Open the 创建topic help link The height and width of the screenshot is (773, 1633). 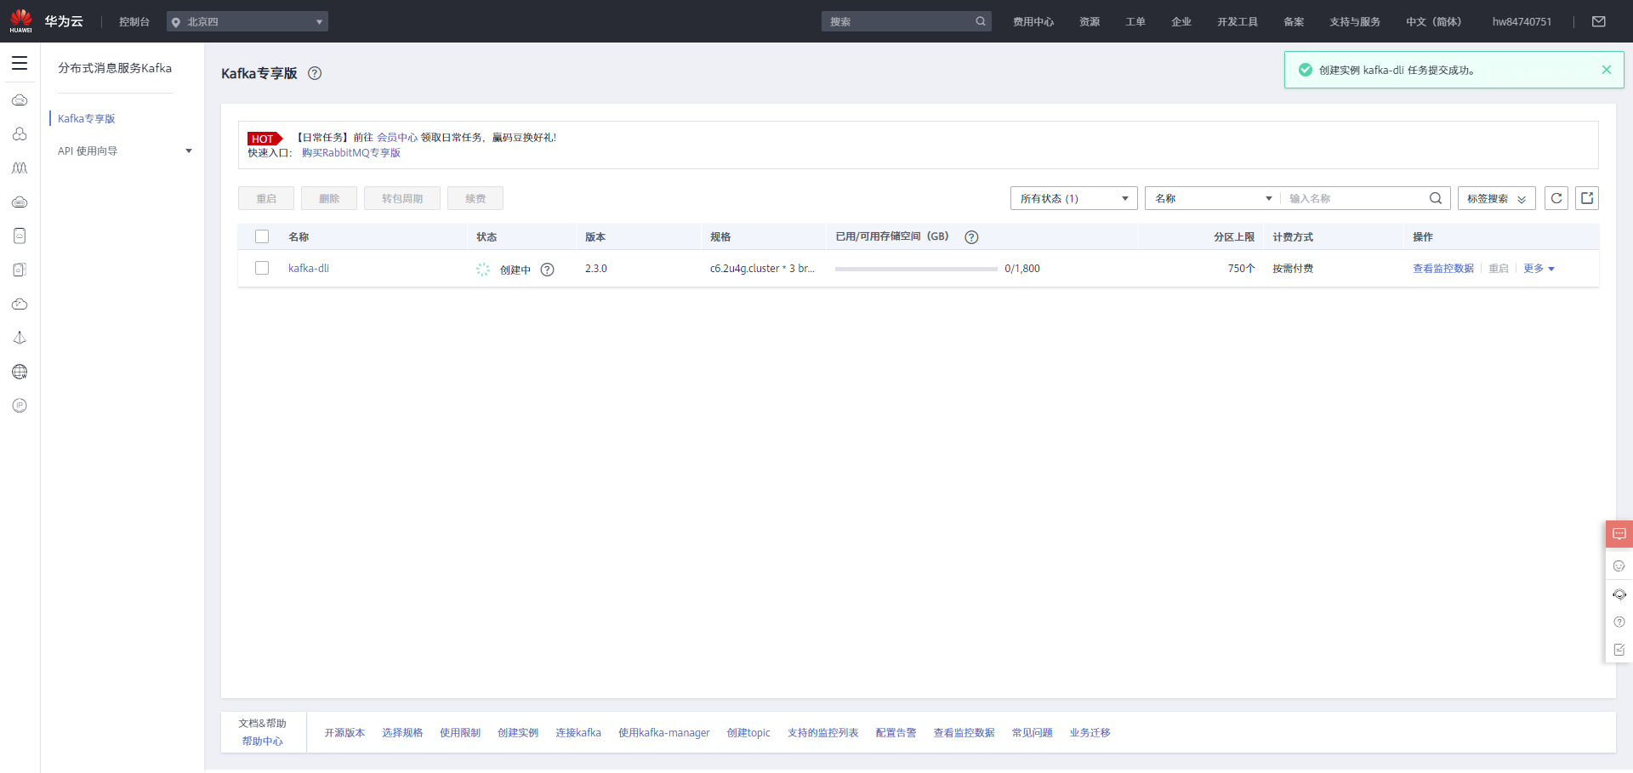[x=748, y=733]
